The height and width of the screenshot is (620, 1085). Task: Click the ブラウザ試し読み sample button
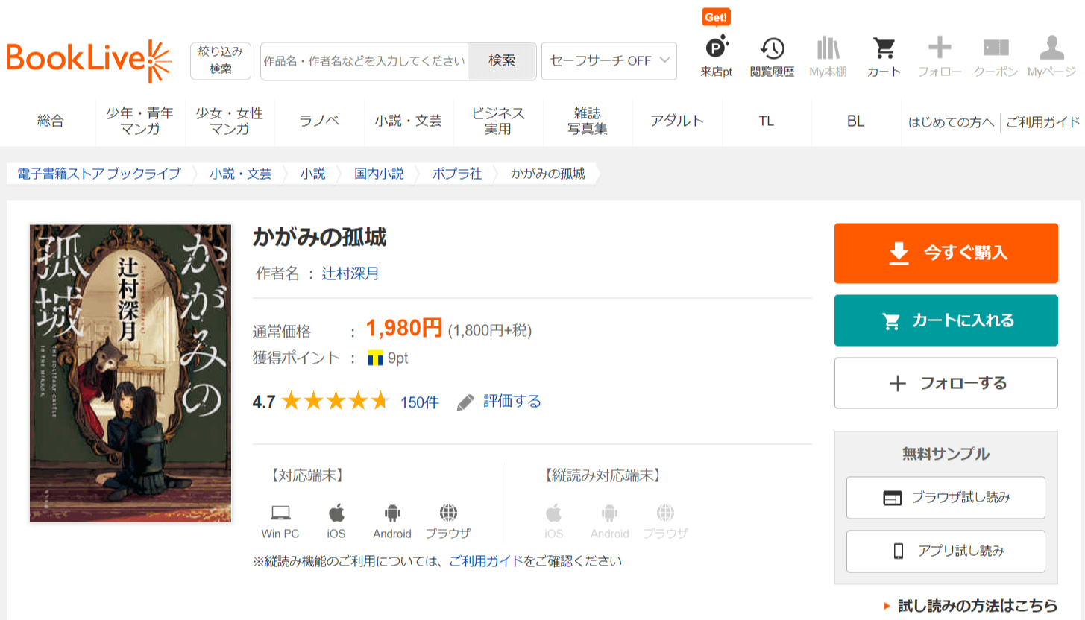(946, 498)
